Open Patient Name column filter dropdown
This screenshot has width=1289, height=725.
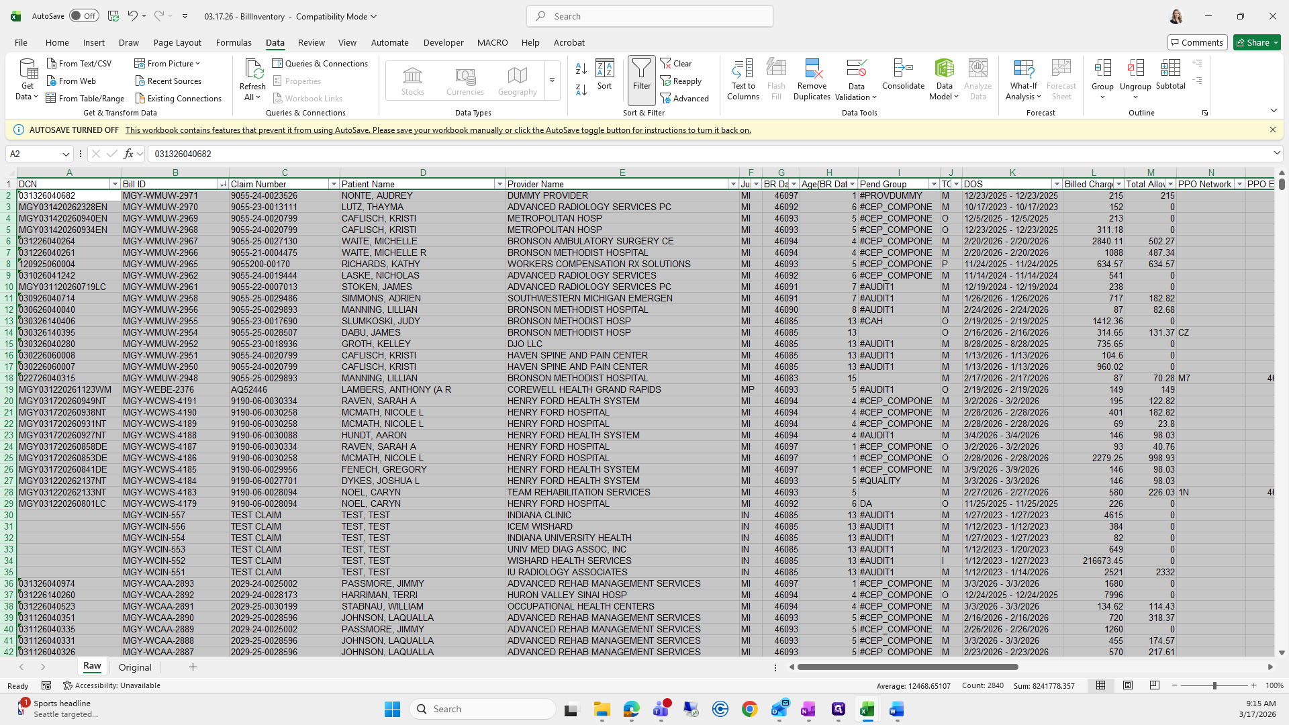[499, 184]
